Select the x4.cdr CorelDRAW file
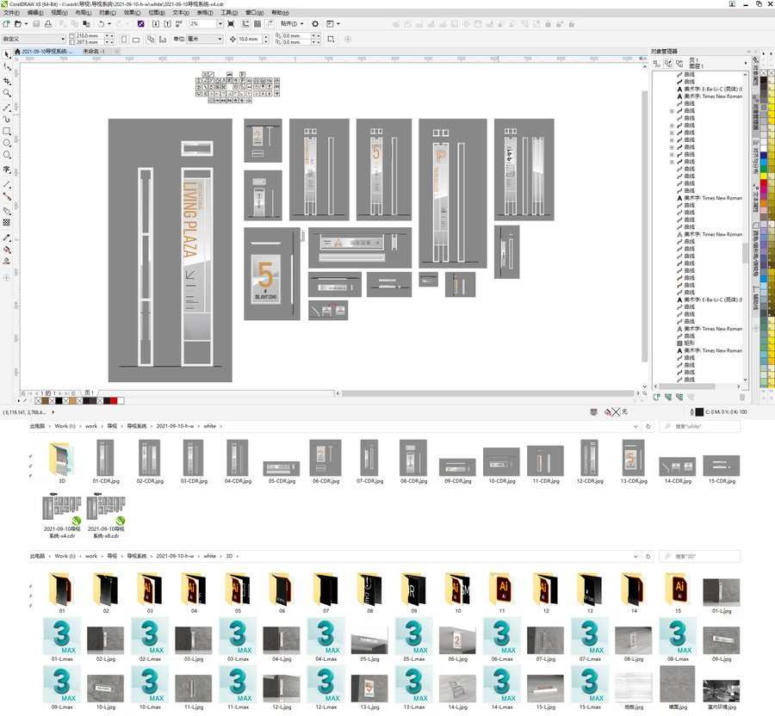The image size is (775, 716). click(62, 517)
